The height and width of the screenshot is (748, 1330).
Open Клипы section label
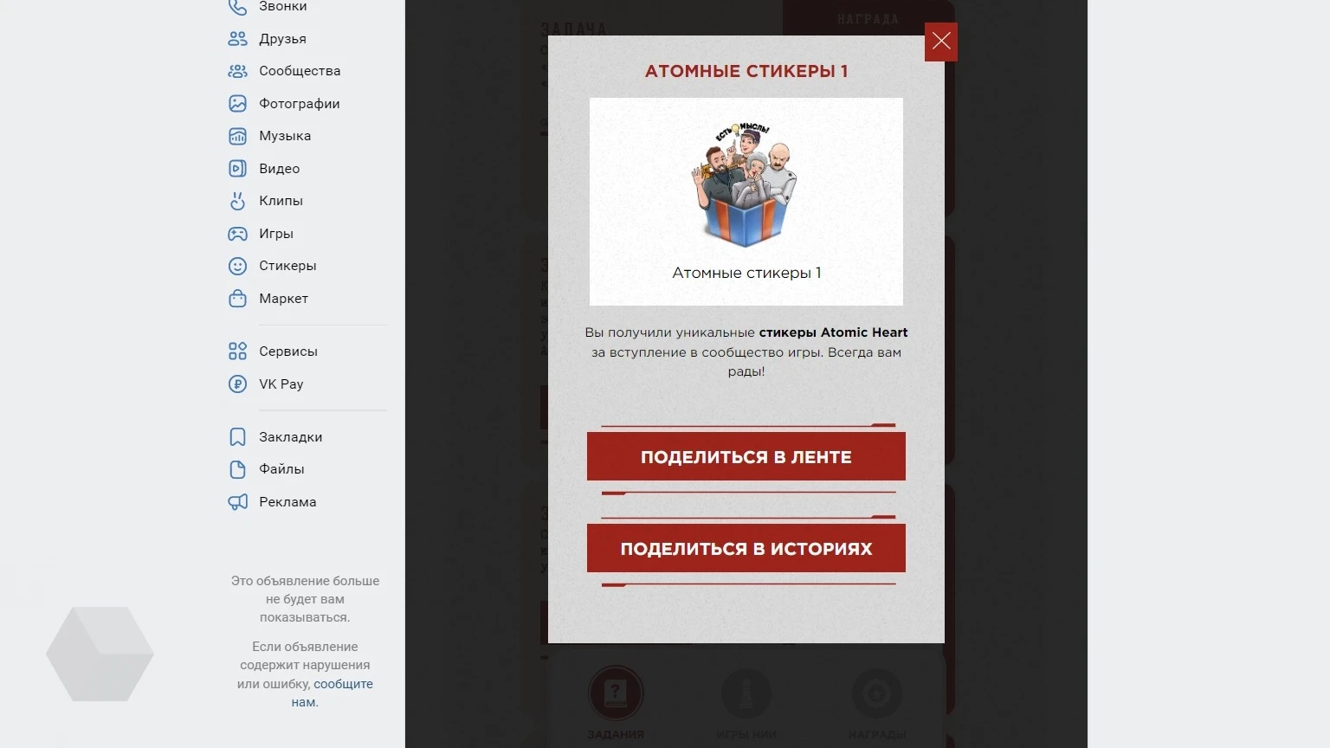click(281, 201)
